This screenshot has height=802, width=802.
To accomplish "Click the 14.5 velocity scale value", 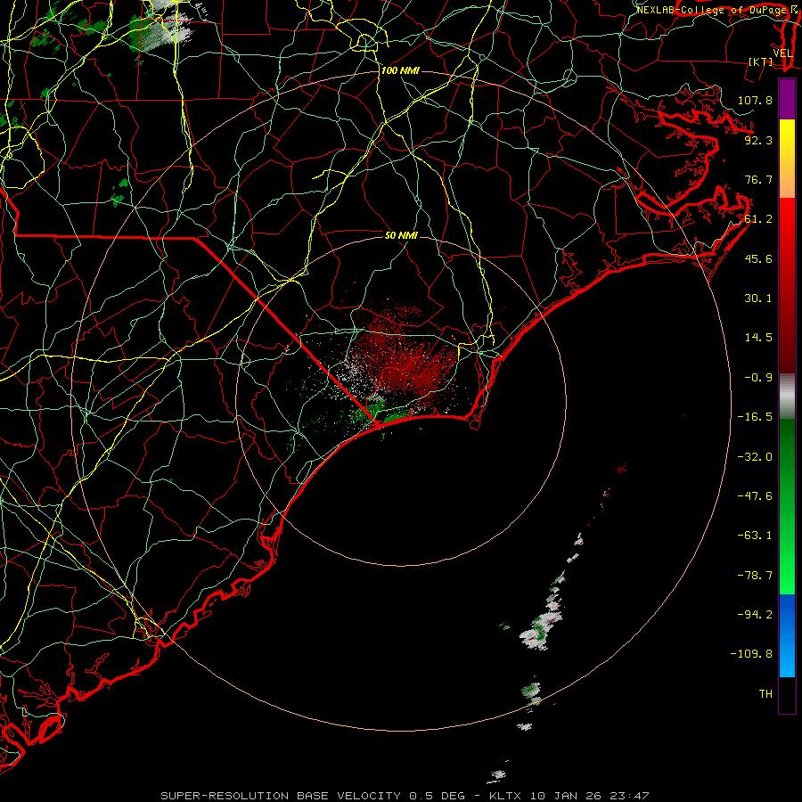I will click(758, 338).
